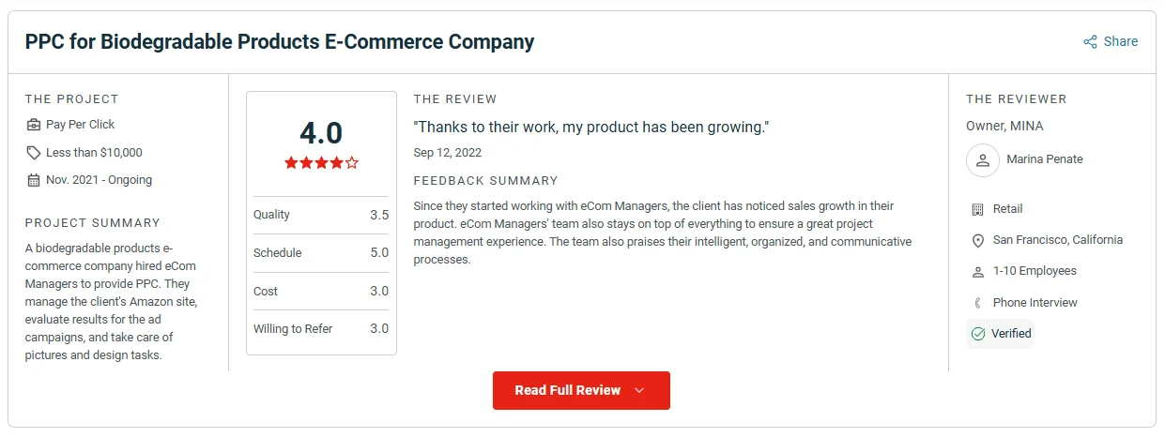Click the San Francisco location pin icon
1165x437 pixels.
click(977, 240)
